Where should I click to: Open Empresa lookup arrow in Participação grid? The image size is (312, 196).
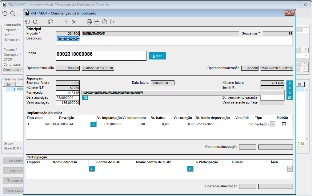[x=92, y=169]
